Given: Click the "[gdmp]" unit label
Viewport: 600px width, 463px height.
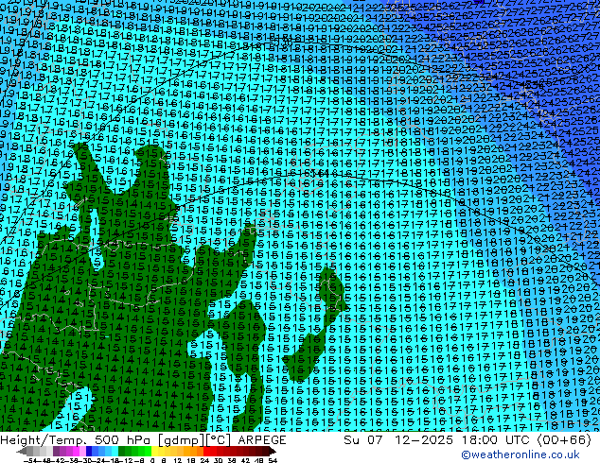Looking at the screenshot, I should [180, 440].
